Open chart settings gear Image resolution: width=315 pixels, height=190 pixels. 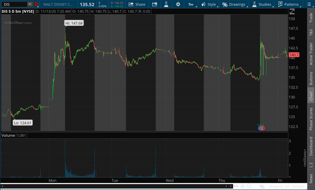click(x=178, y=4)
